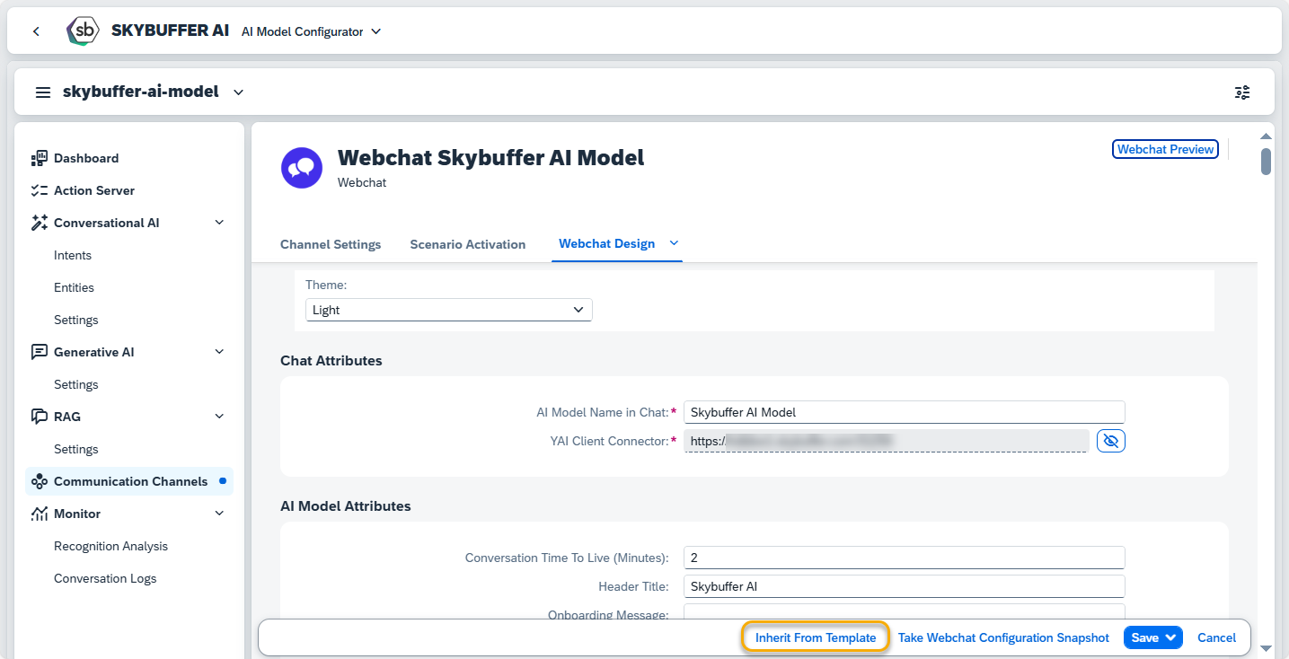Switch to the Channel Settings tab
1289x659 pixels.
[x=331, y=244]
